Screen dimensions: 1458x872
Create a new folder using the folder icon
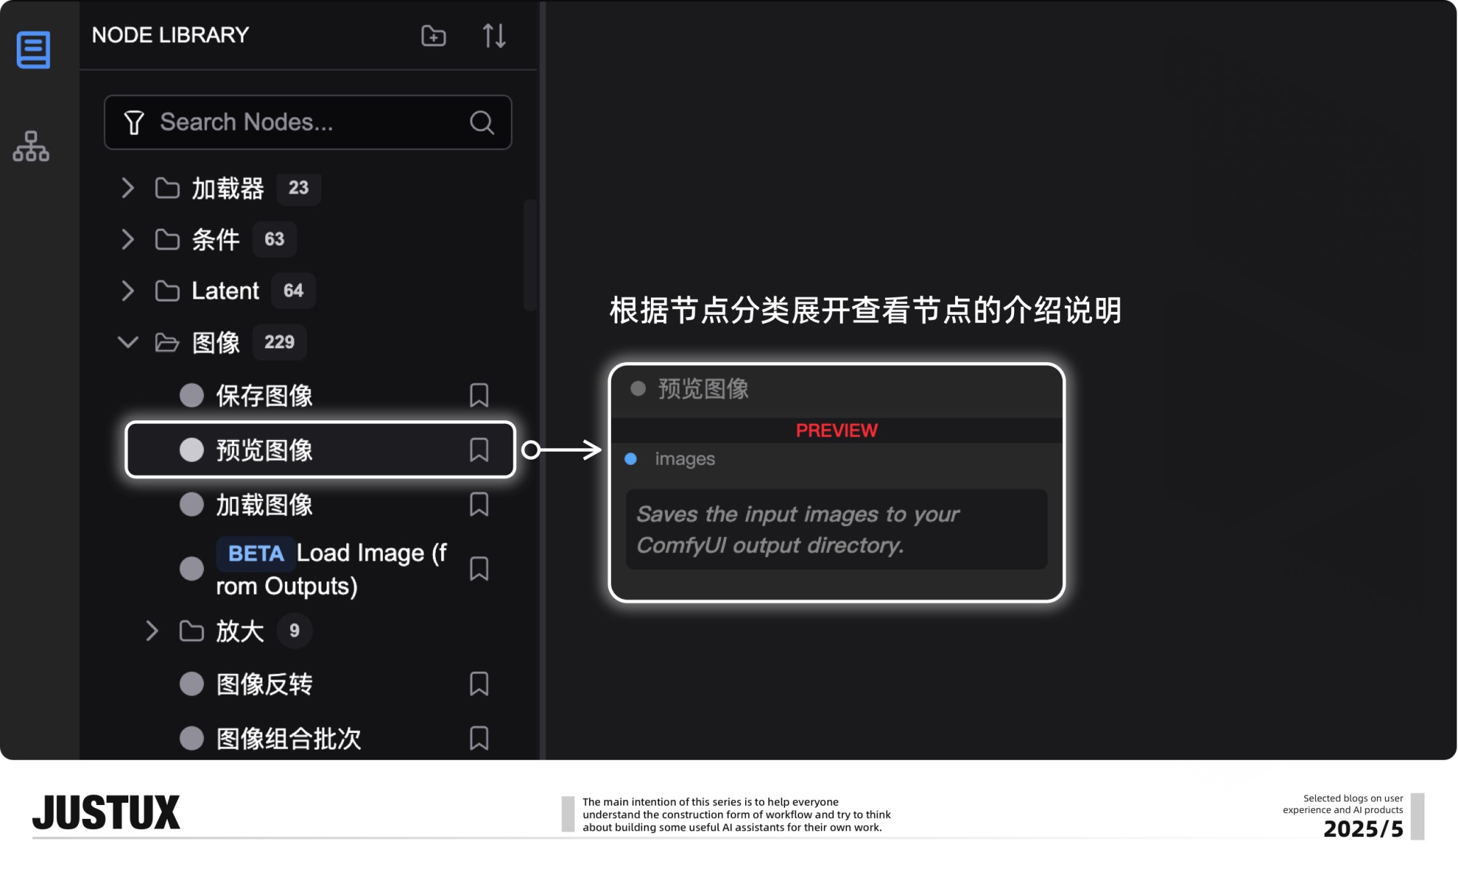(432, 36)
